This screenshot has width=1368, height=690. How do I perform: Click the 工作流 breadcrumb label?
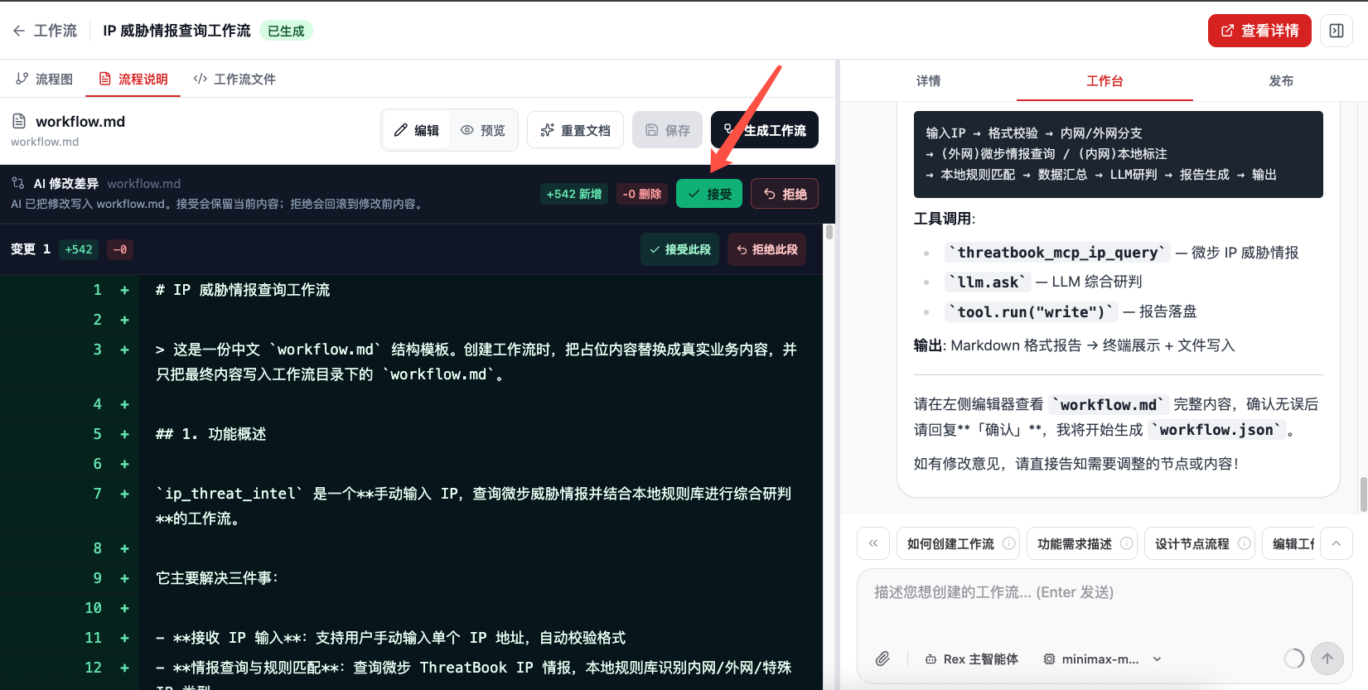coord(56,31)
